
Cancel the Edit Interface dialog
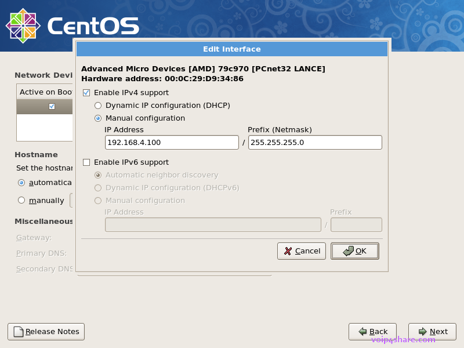(x=301, y=251)
